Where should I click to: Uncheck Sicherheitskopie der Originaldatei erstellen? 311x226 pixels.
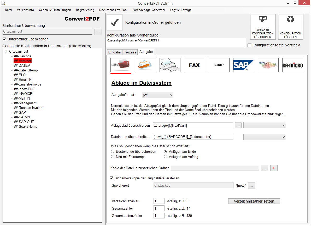[112, 178]
